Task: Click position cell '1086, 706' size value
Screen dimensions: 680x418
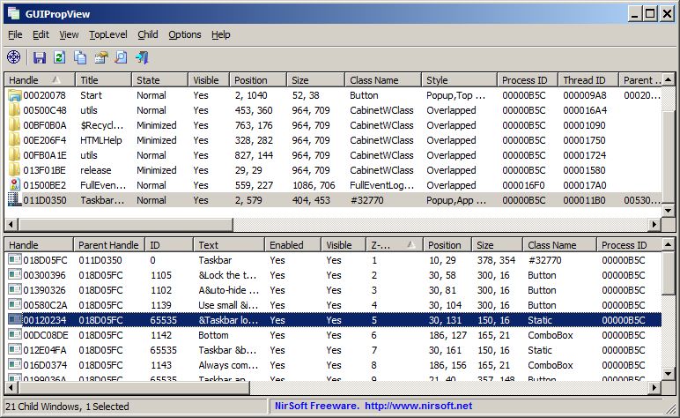Action: click(x=314, y=185)
